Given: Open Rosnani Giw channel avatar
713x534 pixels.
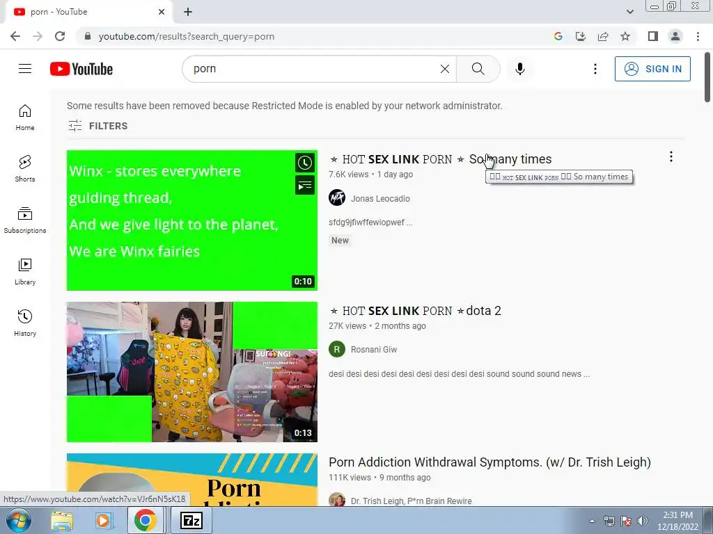Looking at the screenshot, I should (x=337, y=349).
